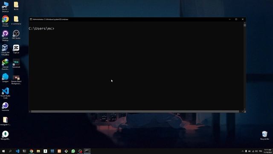Click the cmd horizontal scrollbar
Image resolution: width=273 pixels, height=154 pixels.
click(135, 111)
